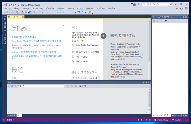The image size is (191, 124).
Task: Click the プロジェクト テンプレートの検索 search box
Action: pyautogui.click(x=85, y=78)
